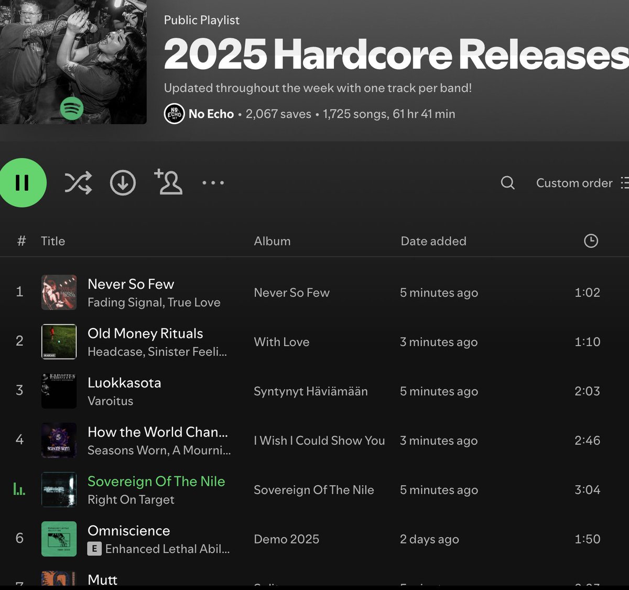Sort by the Date added column header

coord(433,241)
